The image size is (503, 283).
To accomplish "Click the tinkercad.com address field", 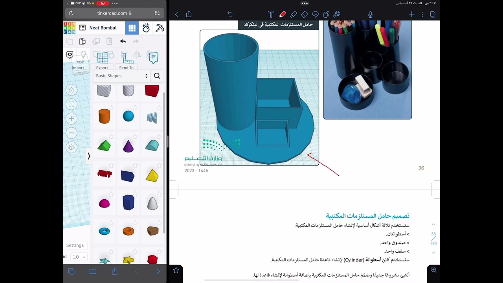I will pos(114,13).
